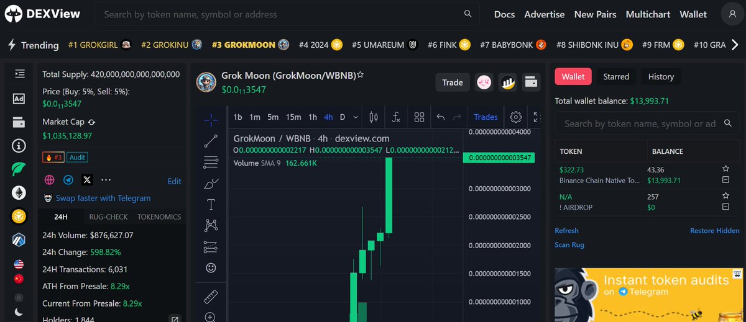This screenshot has height=322, width=746.
Task: Show more social links ellipsis
Action: click(106, 180)
